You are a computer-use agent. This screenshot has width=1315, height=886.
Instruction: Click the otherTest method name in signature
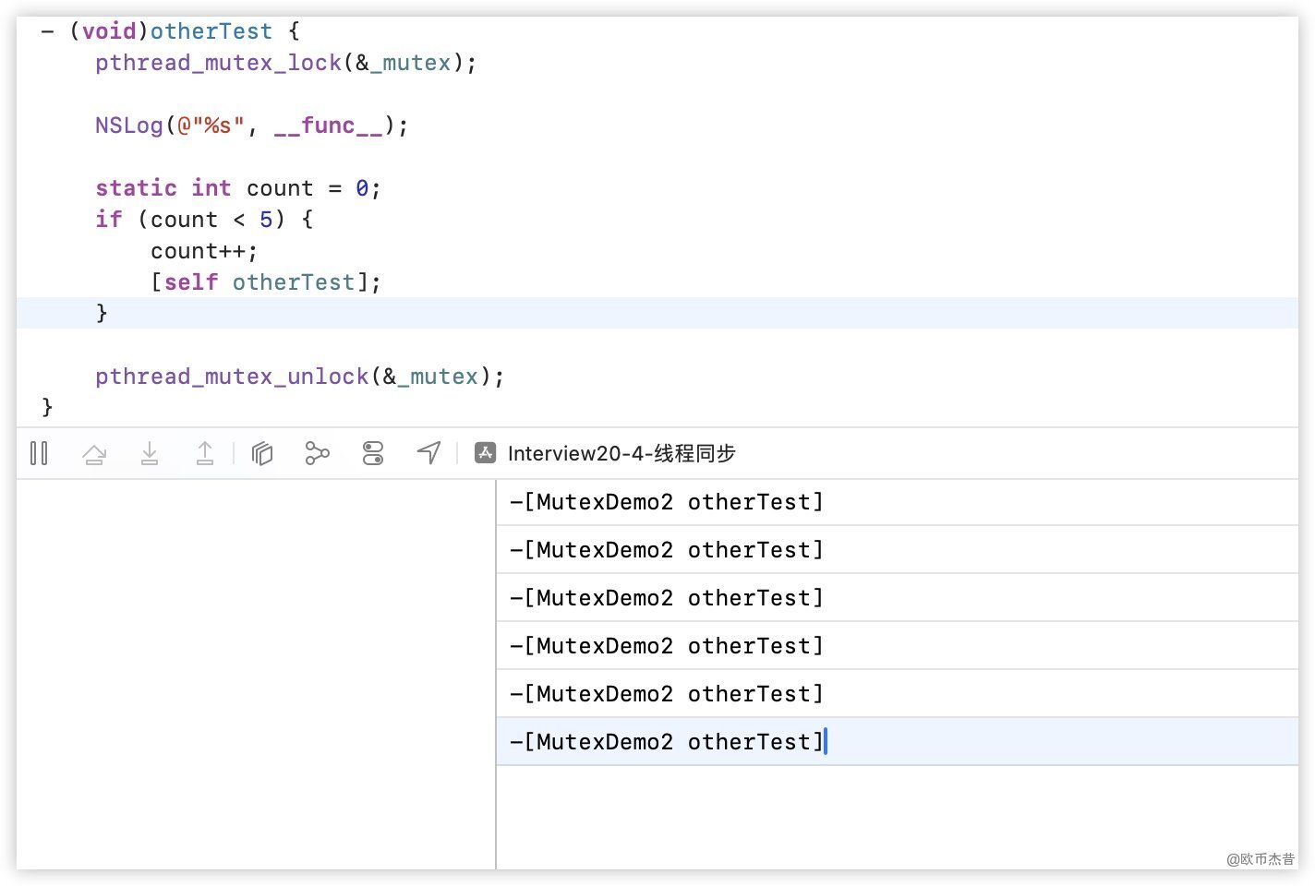(211, 31)
